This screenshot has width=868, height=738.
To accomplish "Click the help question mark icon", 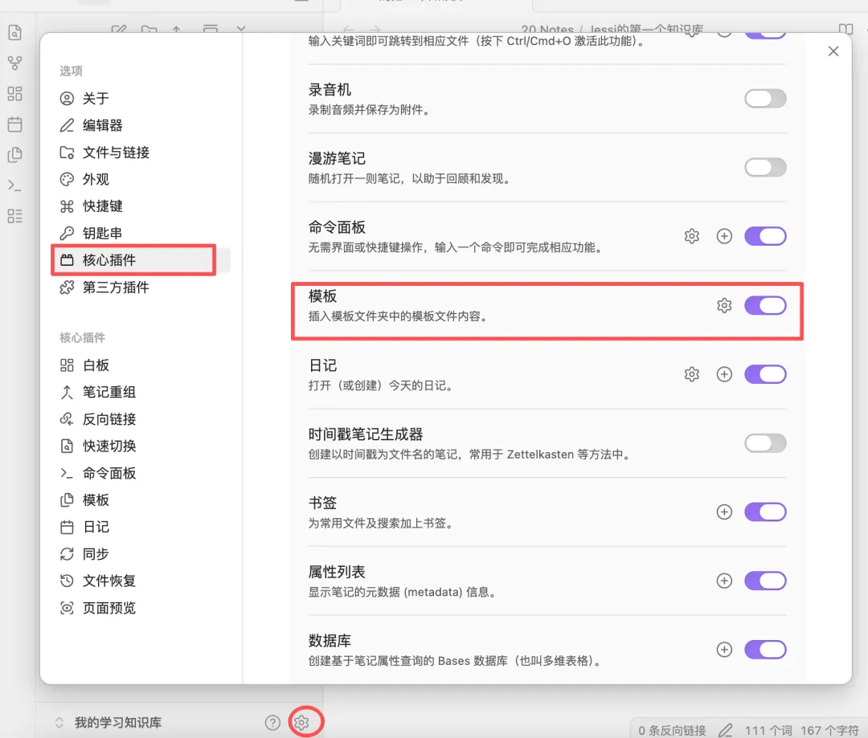I will coord(272,723).
